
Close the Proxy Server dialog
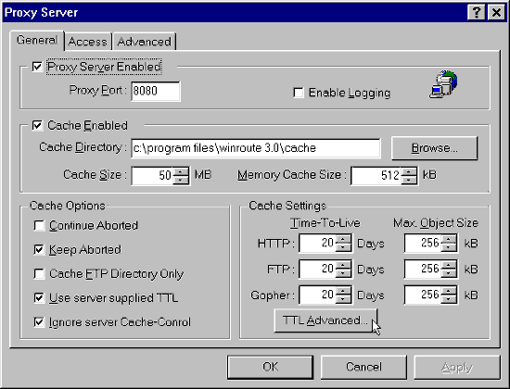496,13
